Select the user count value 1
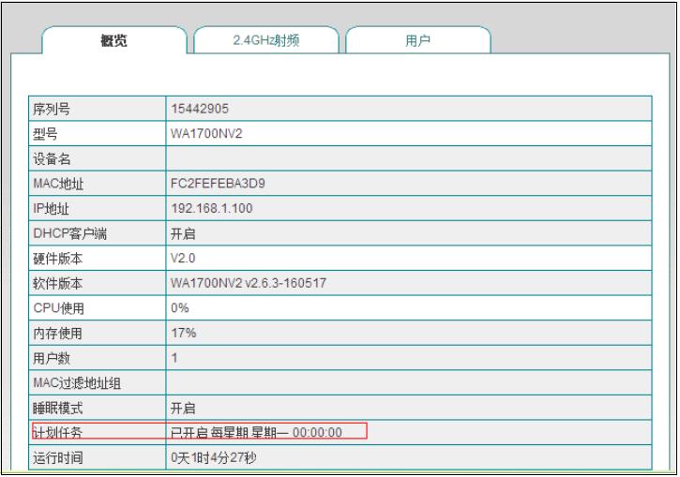This screenshot has width=680, height=477. [x=174, y=358]
